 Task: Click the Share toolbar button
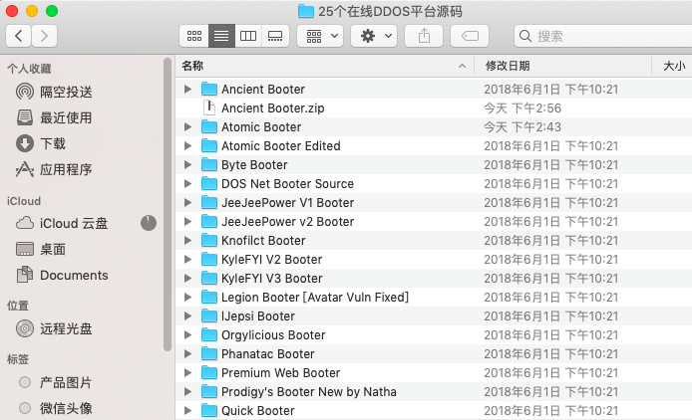(x=424, y=36)
